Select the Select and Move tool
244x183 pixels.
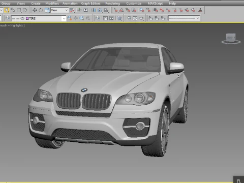(x=35, y=10)
